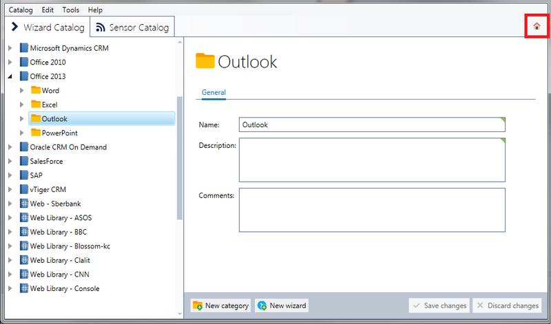Click the Web Library - CNN icon
This screenshot has height=324, width=551.
point(24,274)
